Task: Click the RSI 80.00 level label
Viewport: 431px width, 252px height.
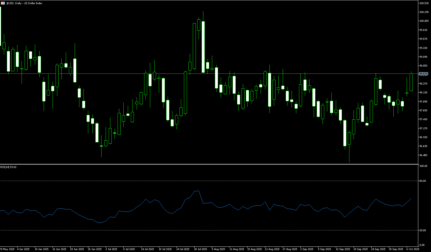Action: click(x=422, y=181)
